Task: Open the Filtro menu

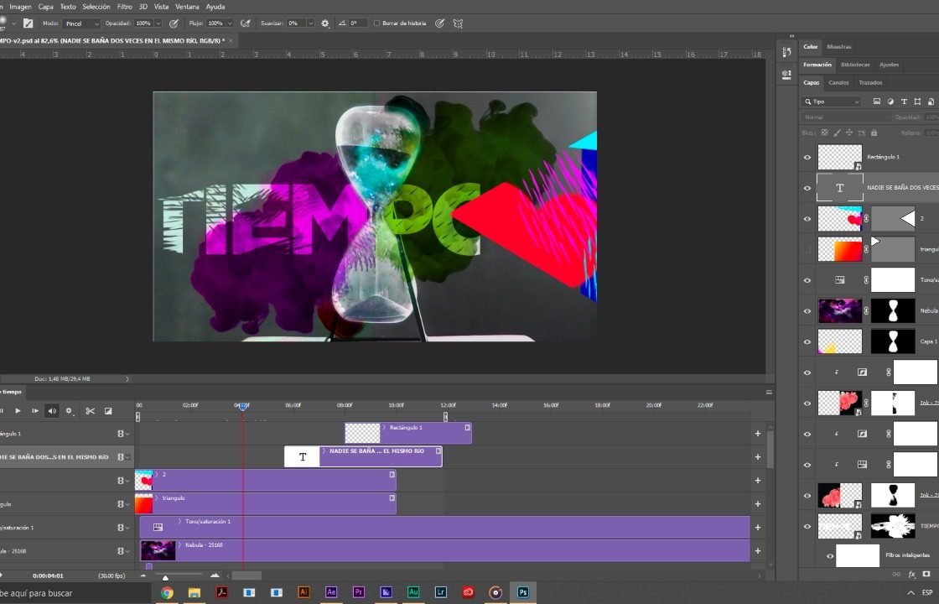Action: click(125, 7)
